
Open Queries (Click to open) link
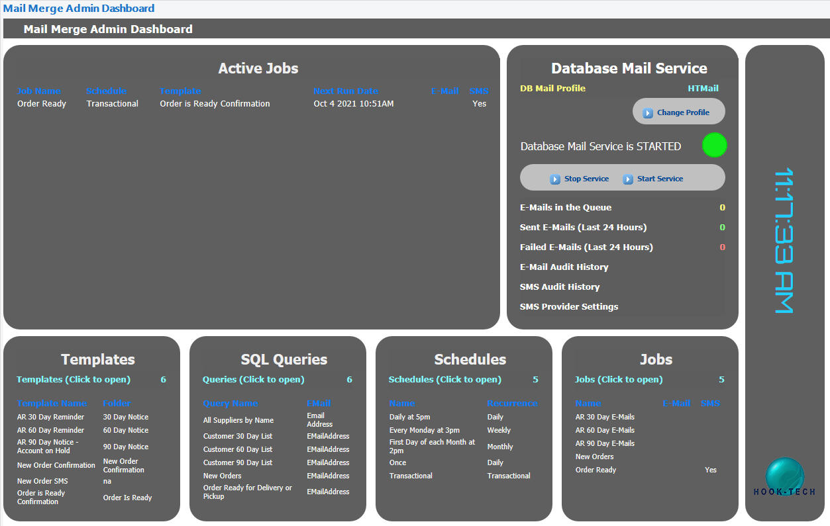click(x=254, y=380)
